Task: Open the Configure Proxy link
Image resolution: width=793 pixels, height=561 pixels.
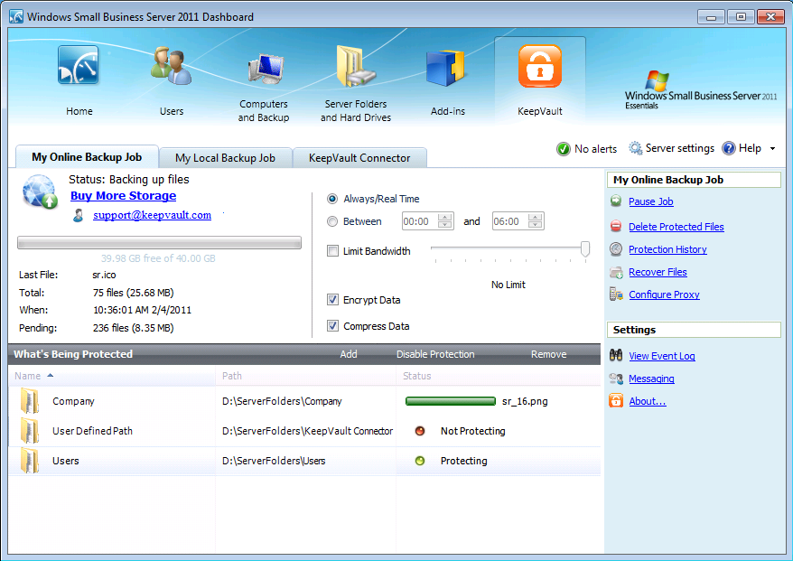Action: click(664, 295)
